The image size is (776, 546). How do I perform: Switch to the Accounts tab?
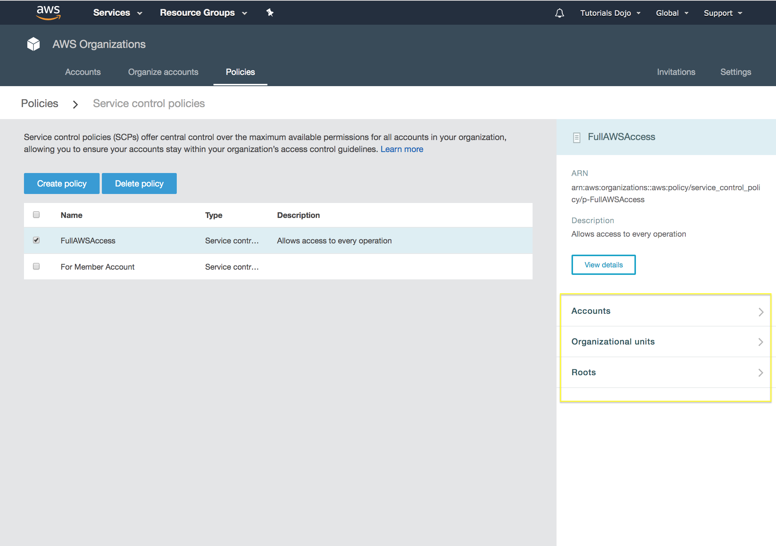83,72
